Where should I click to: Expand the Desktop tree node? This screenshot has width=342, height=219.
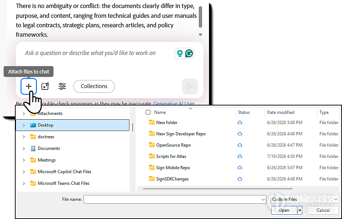coord(24,125)
